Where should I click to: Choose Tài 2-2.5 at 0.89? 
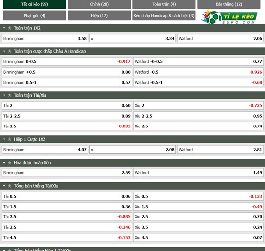click(67, 116)
